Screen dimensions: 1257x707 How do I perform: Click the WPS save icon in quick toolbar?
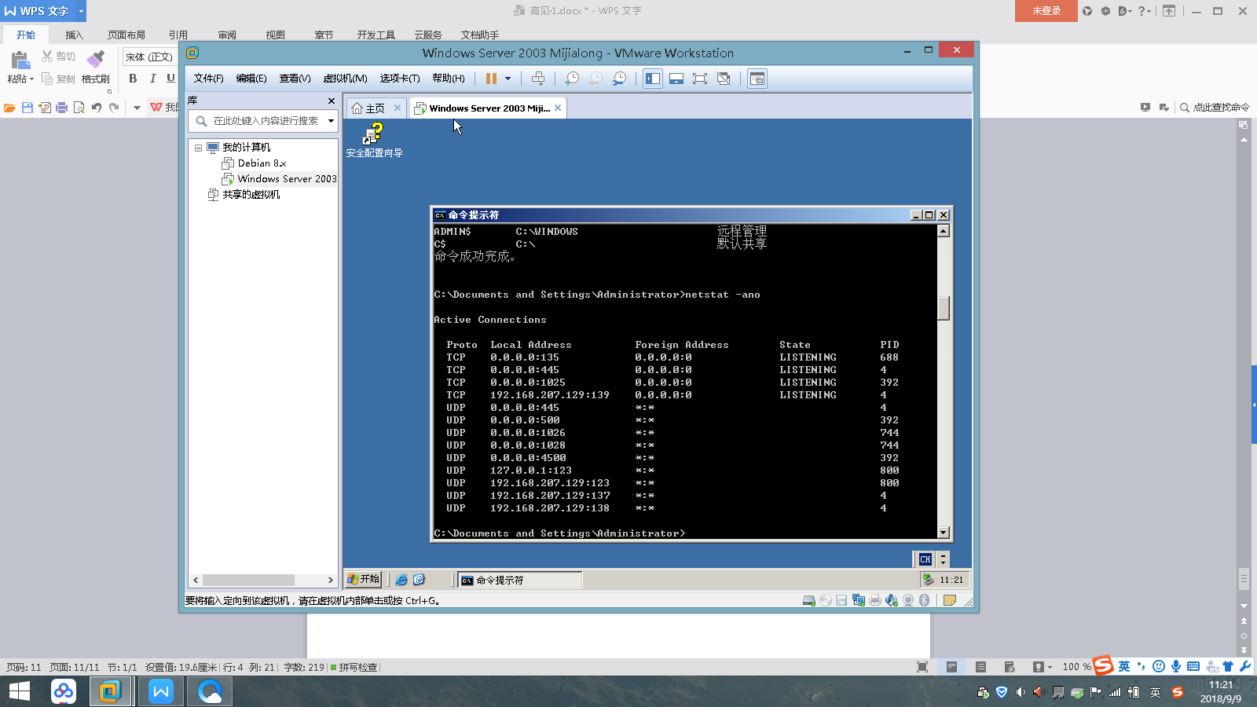point(27,108)
